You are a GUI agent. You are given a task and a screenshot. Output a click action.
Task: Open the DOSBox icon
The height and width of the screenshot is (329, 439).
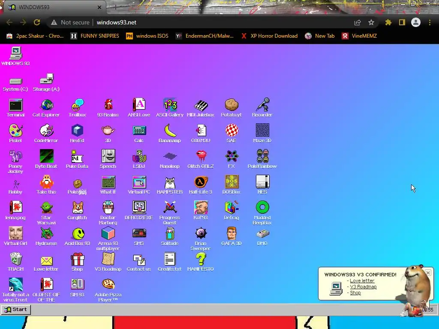[232, 185]
